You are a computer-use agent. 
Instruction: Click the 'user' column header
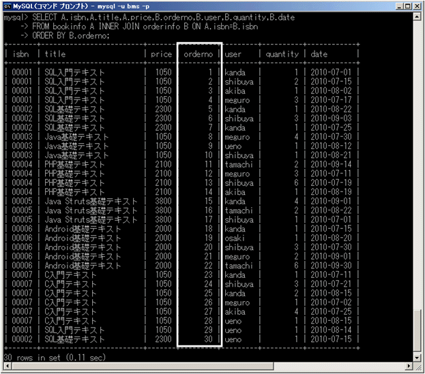click(x=233, y=54)
